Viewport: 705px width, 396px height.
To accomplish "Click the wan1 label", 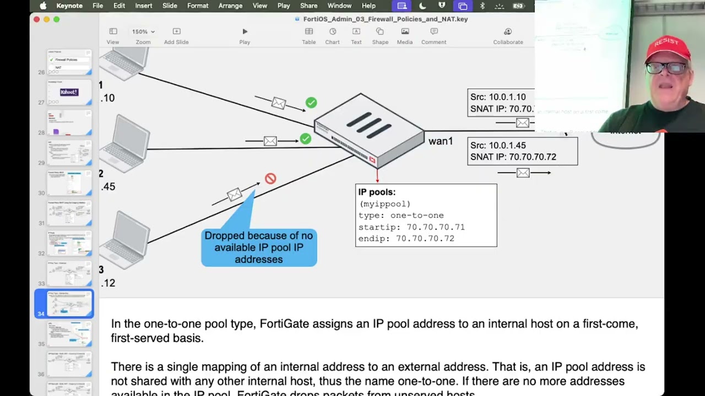I will (441, 141).
